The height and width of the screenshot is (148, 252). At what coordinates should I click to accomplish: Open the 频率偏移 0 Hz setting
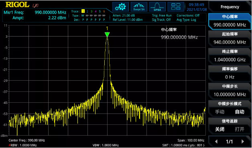pos(230,73)
